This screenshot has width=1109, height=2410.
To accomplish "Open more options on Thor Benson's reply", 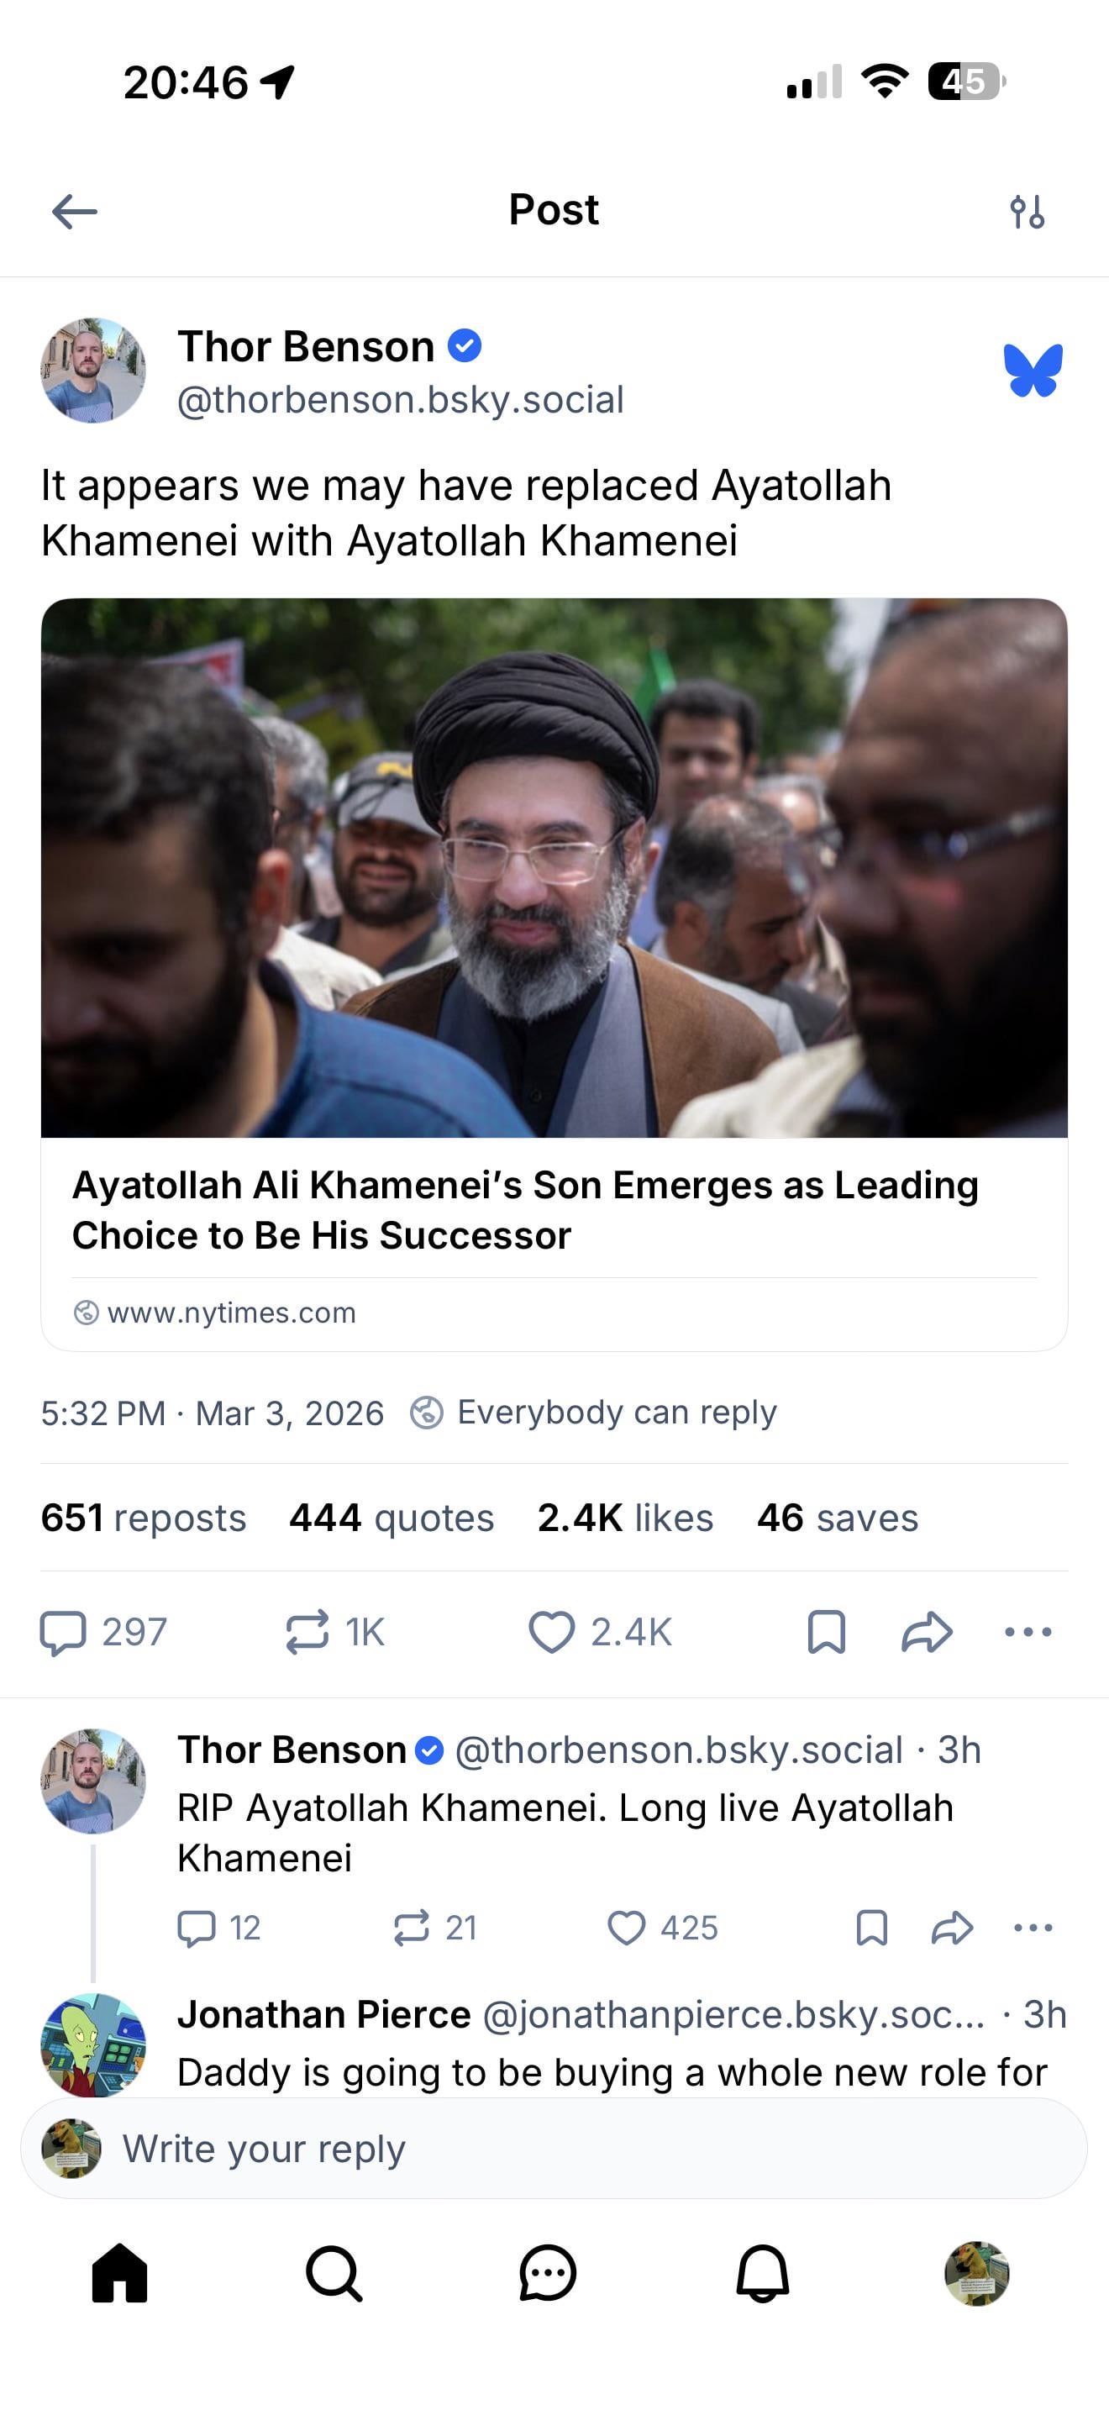I will tap(1033, 1929).
